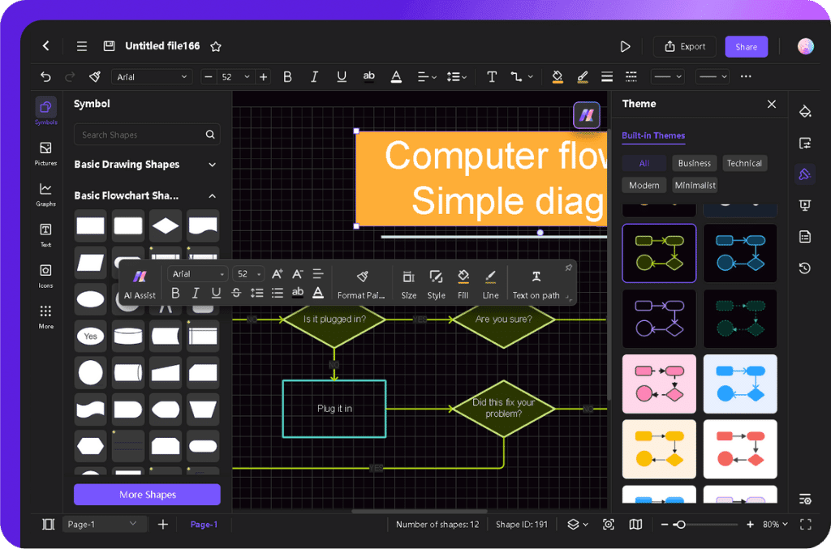The width and height of the screenshot is (831, 549).
Task: Toggle bold formatting in the top toolbar
Action: 287,76
